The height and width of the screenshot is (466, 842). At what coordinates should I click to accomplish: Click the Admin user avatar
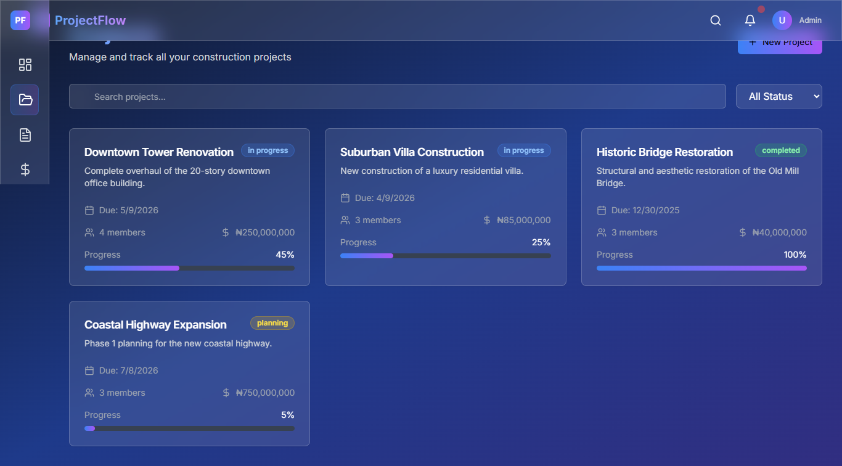coord(782,20)
